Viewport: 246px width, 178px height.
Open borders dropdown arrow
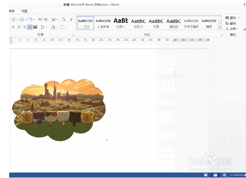[x=65, y=27]
